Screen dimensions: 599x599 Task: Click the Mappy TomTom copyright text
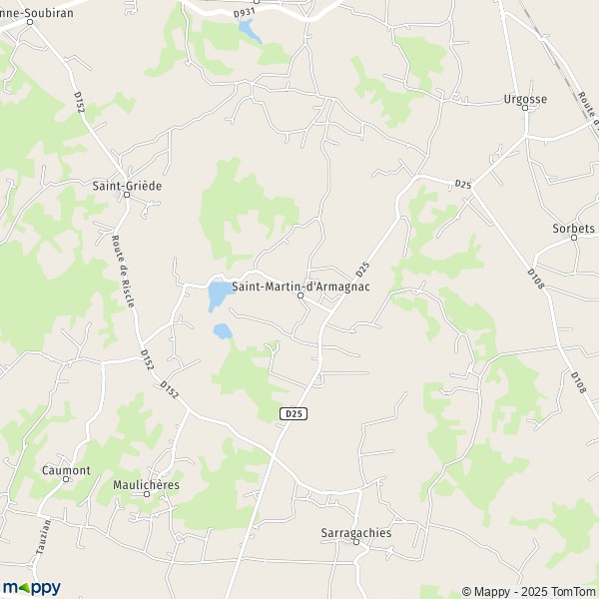528,591
